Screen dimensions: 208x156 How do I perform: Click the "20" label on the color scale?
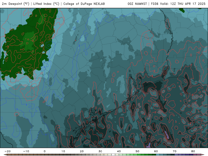point(82,151)
